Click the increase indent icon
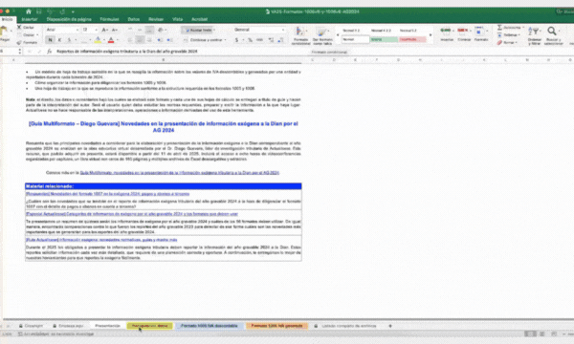The width and height of the screenshot is (574, 344). [x=169, y=40]
